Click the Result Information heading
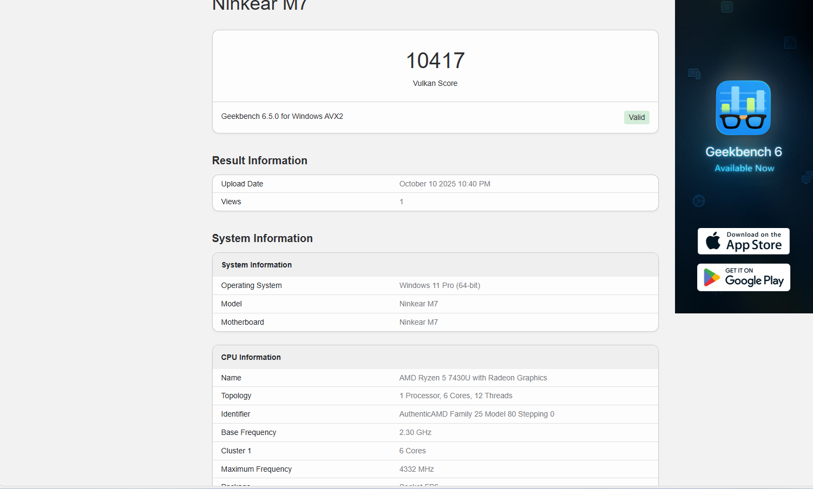 coord(260,160)
